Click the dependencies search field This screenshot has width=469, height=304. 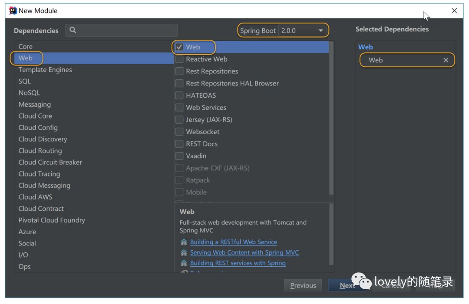click(x=122, y=30)
